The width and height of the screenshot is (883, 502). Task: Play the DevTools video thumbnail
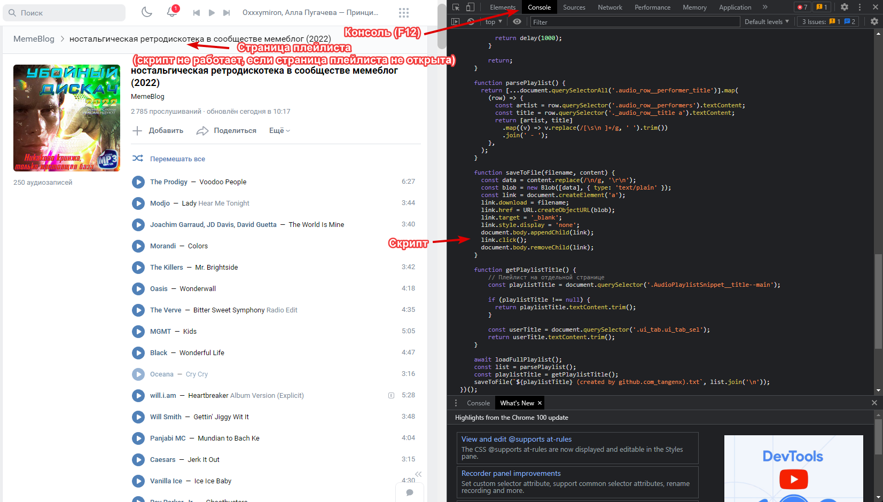point(794,479)
